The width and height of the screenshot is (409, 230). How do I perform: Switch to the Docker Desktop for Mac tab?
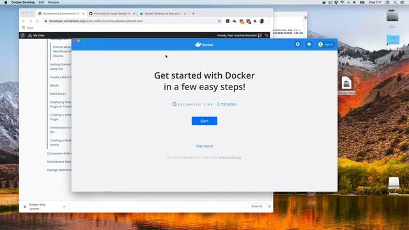[x=162, y=13]
